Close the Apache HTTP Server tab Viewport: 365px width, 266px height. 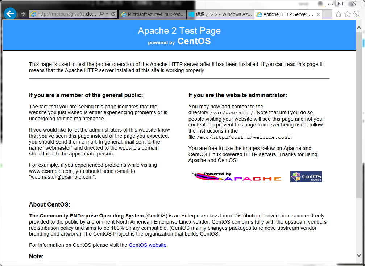point(318,14)
